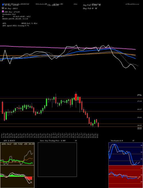Image resolution: width=143 pixels, height=188 pixels.
Task: Click the blue 20 Day legend swatch
Action: (x=3, y=5)
